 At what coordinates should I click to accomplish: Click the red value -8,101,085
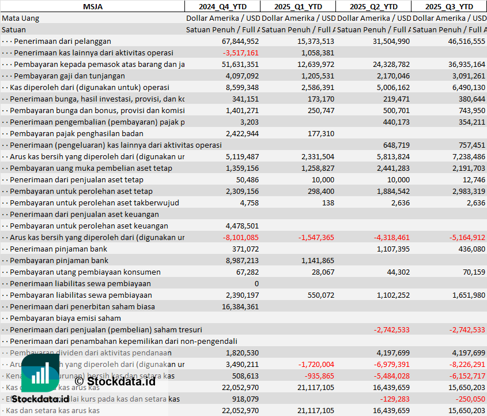click(240, 237)
